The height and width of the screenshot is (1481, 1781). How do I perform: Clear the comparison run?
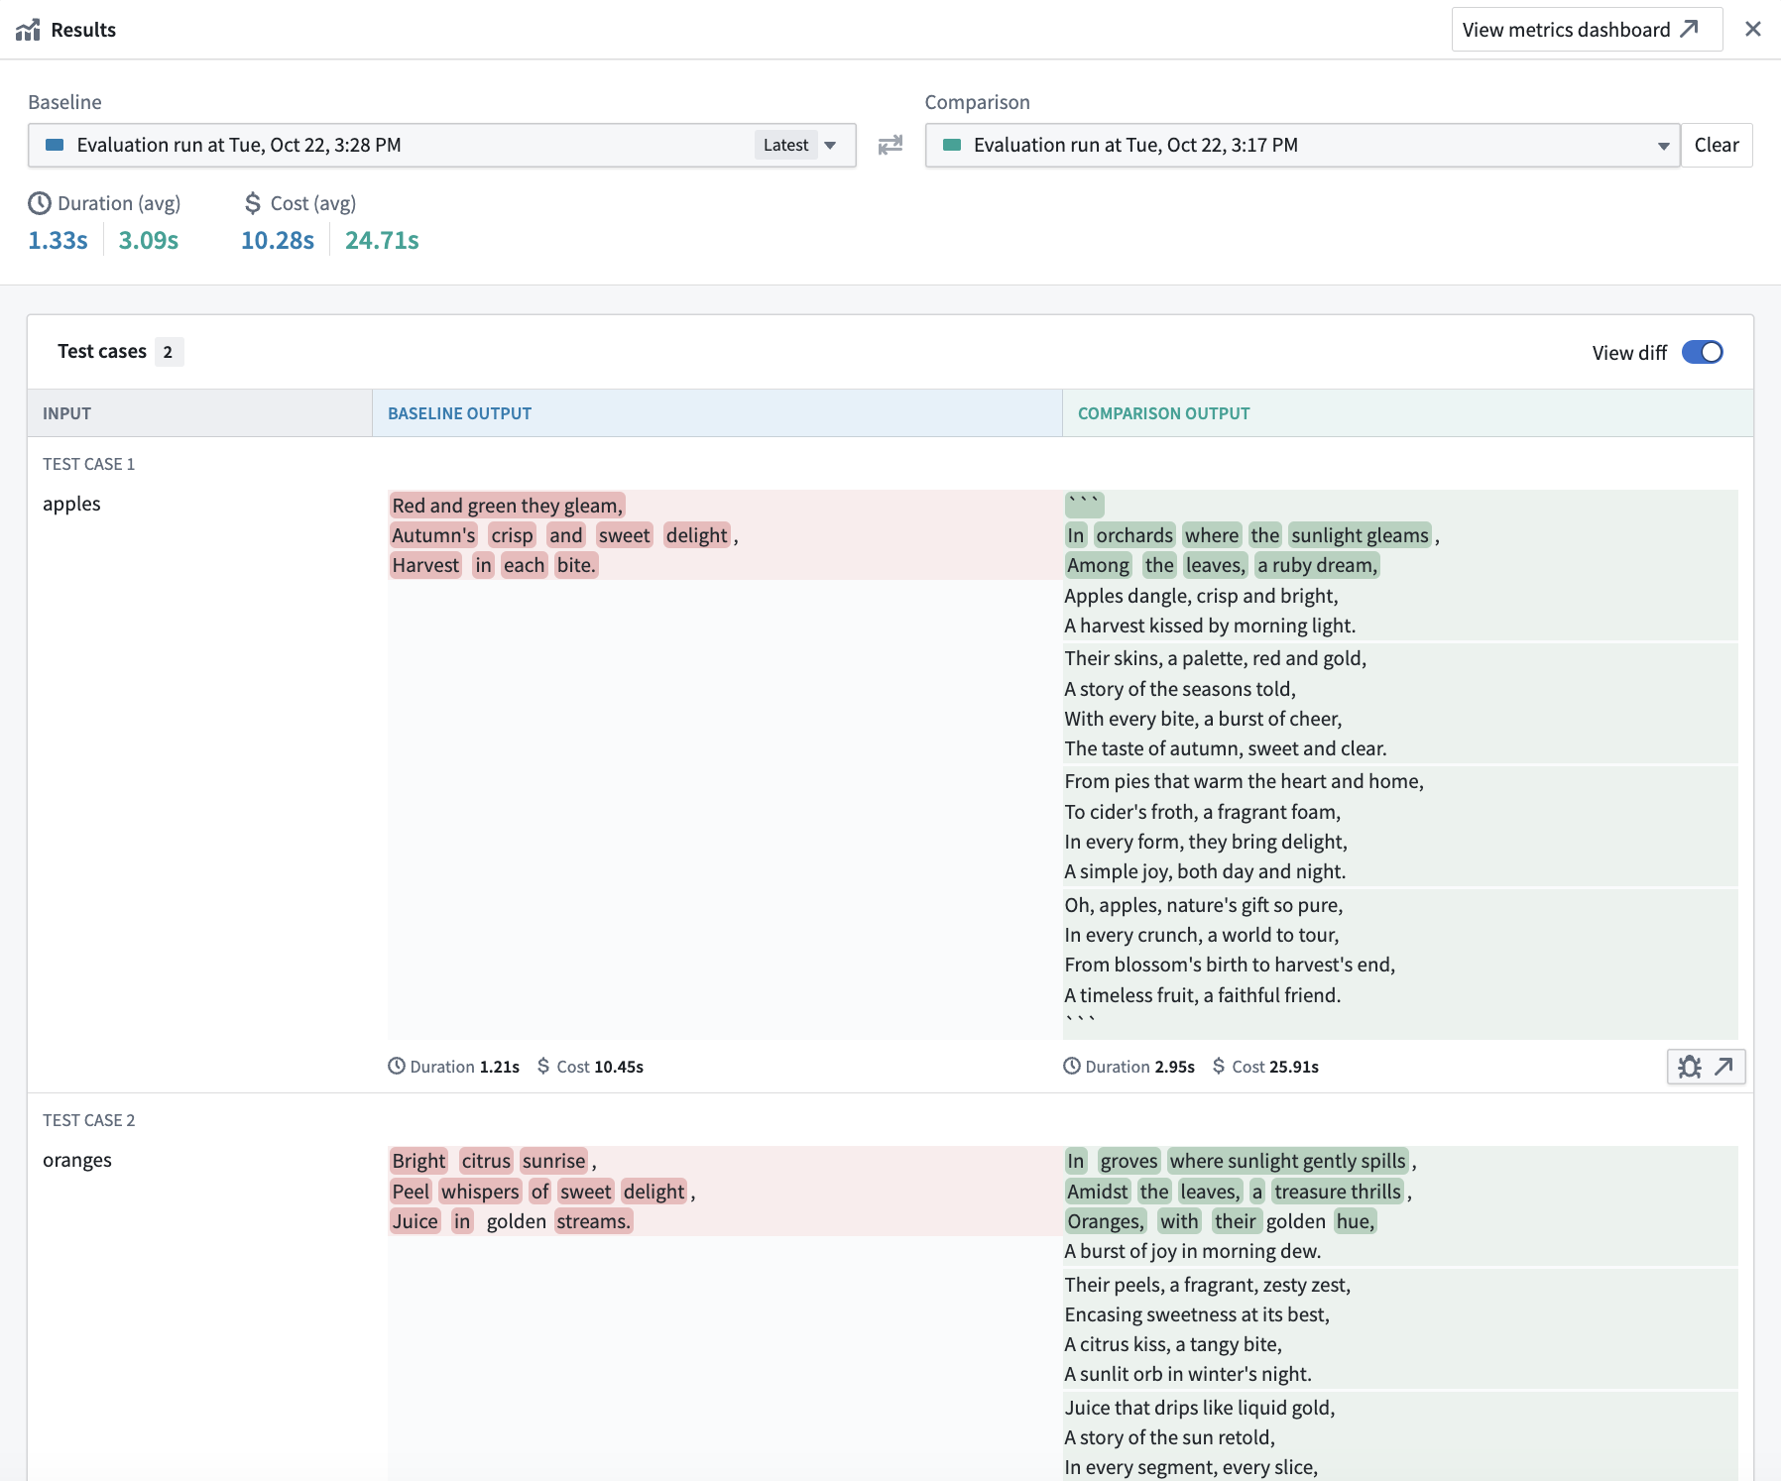click(x=1717, y=145)
